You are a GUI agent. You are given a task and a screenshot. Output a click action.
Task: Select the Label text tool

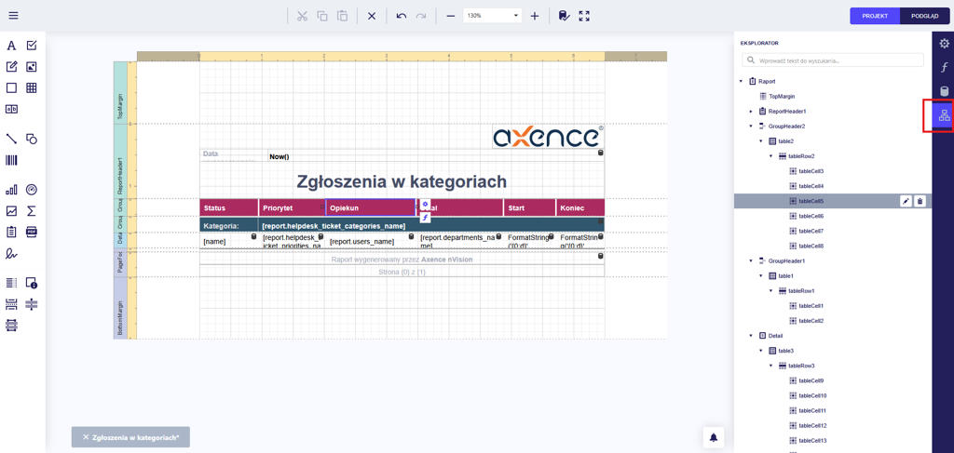pos(11,46)
